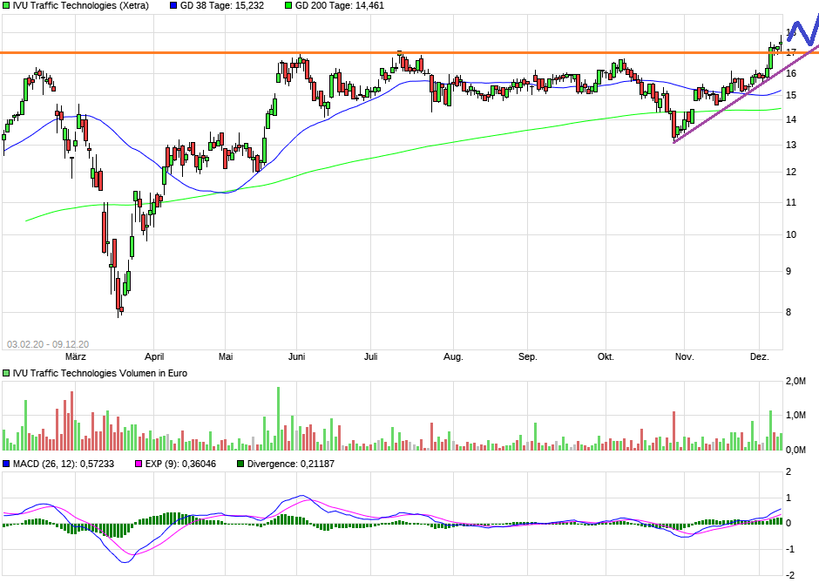Click the Aug. month axis label
This screenshot has width=819, height=583.
[x=453, y=356]
